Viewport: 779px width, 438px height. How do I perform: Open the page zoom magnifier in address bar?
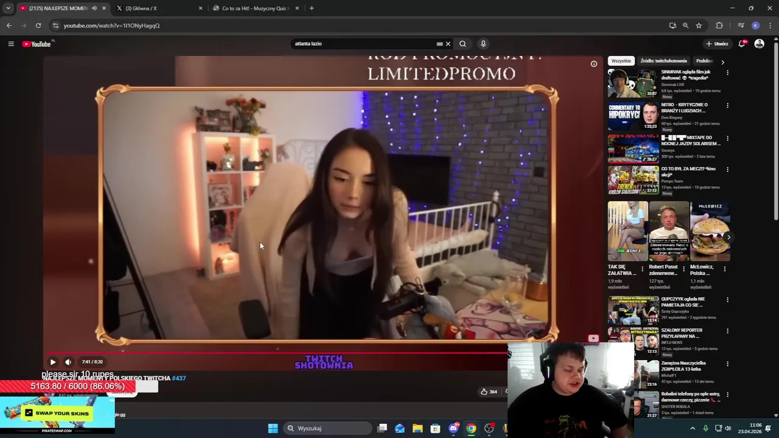coord(685,26)
